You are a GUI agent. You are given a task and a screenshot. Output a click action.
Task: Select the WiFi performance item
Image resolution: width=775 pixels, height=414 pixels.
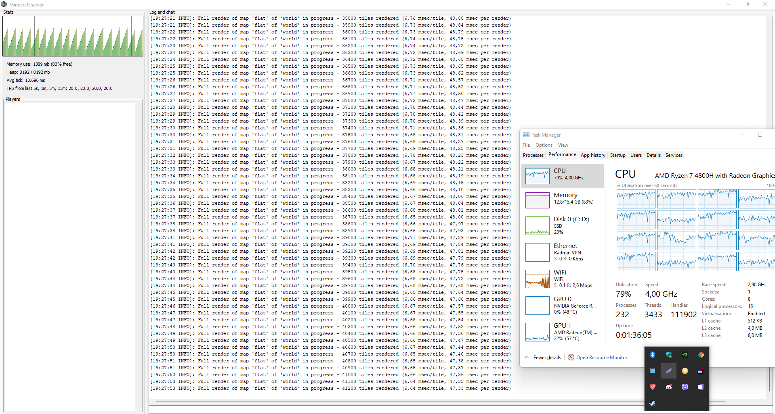(562, 279)
